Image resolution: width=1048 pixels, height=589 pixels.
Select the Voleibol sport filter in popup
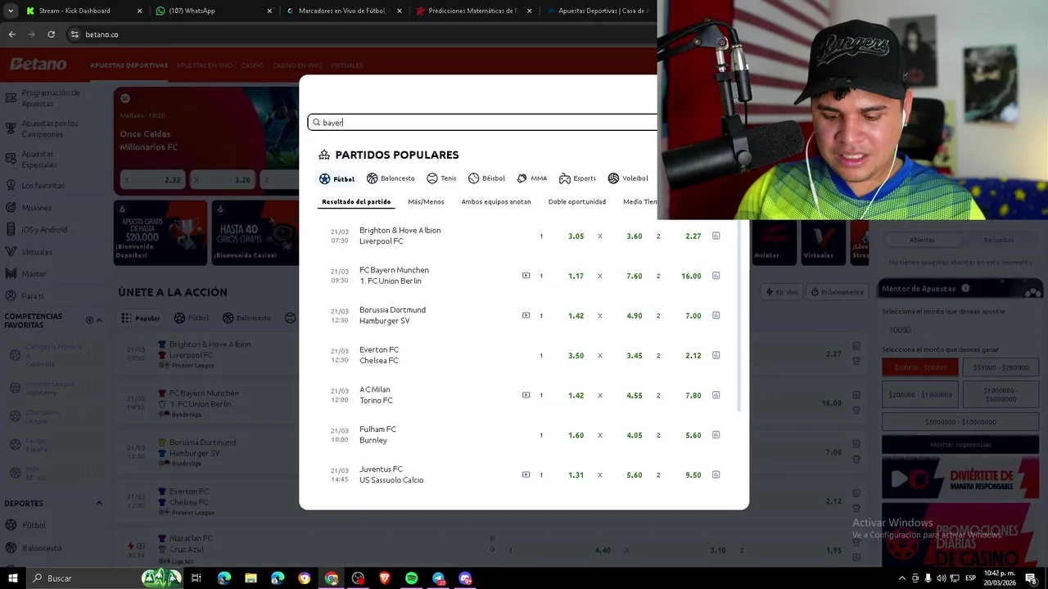pyautogui.click(x=628, y=178)
